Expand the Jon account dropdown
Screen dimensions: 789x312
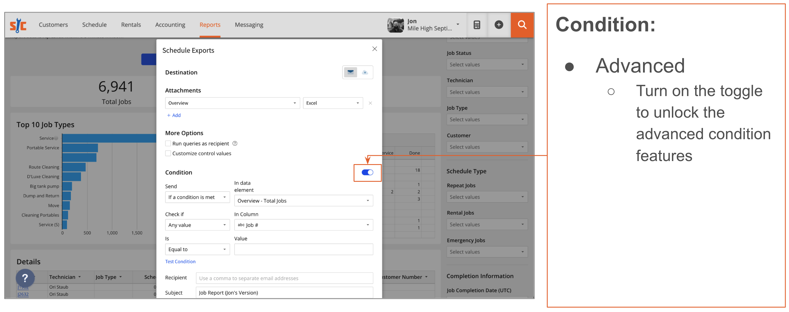coord(458,24)
